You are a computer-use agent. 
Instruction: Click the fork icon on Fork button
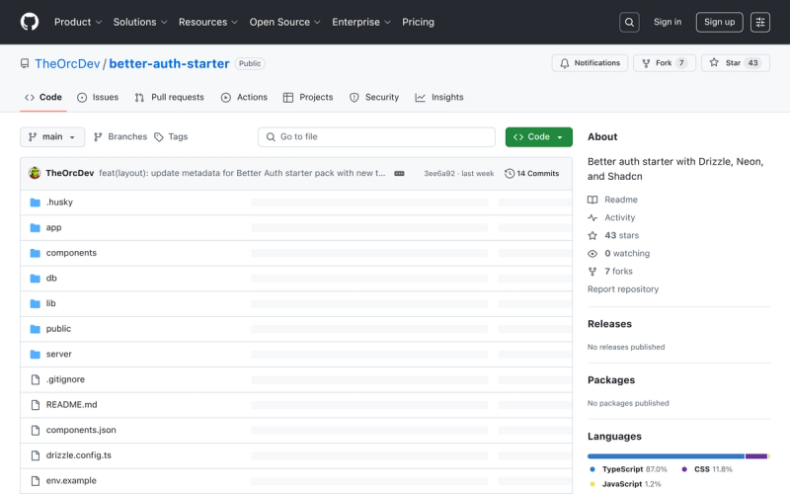pos(646,63)
